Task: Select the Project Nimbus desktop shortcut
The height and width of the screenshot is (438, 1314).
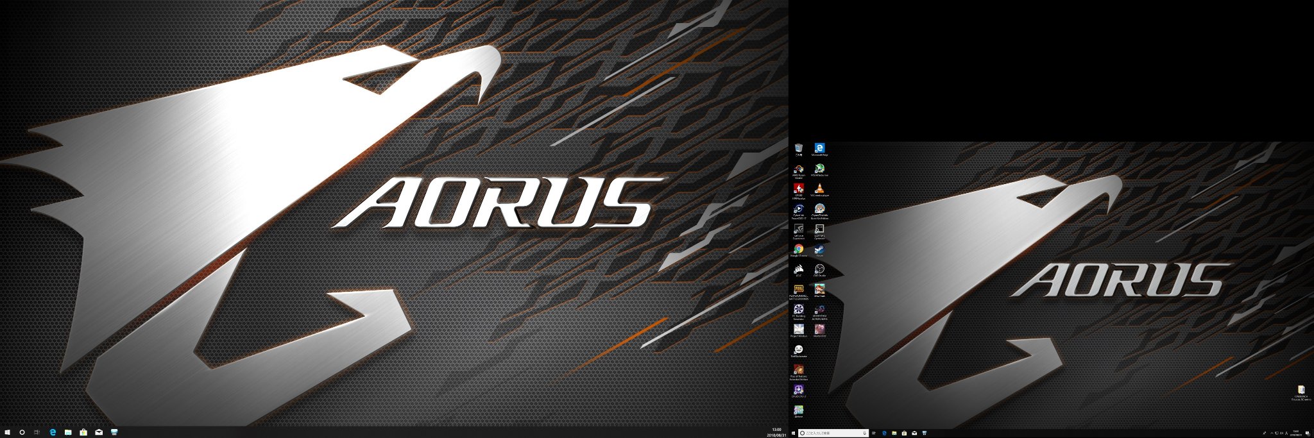Action: (x=798, y=331)
